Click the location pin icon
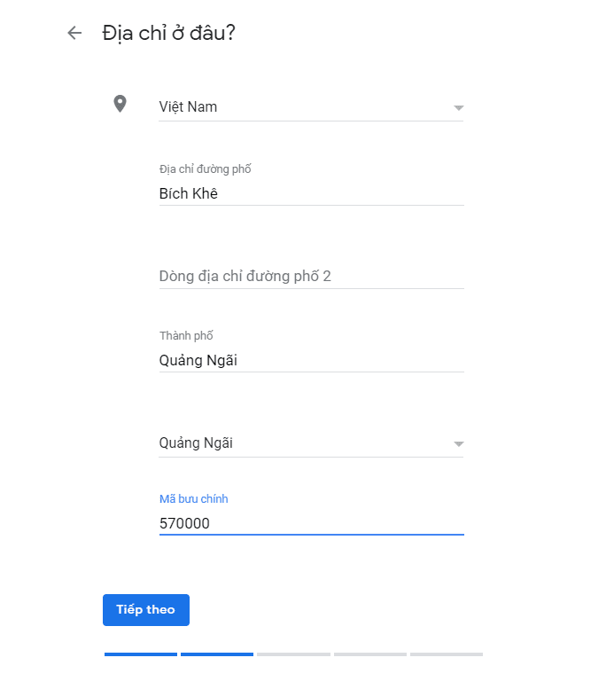The height and width of the screenshot is (689, 614). (x=120, y=105)
